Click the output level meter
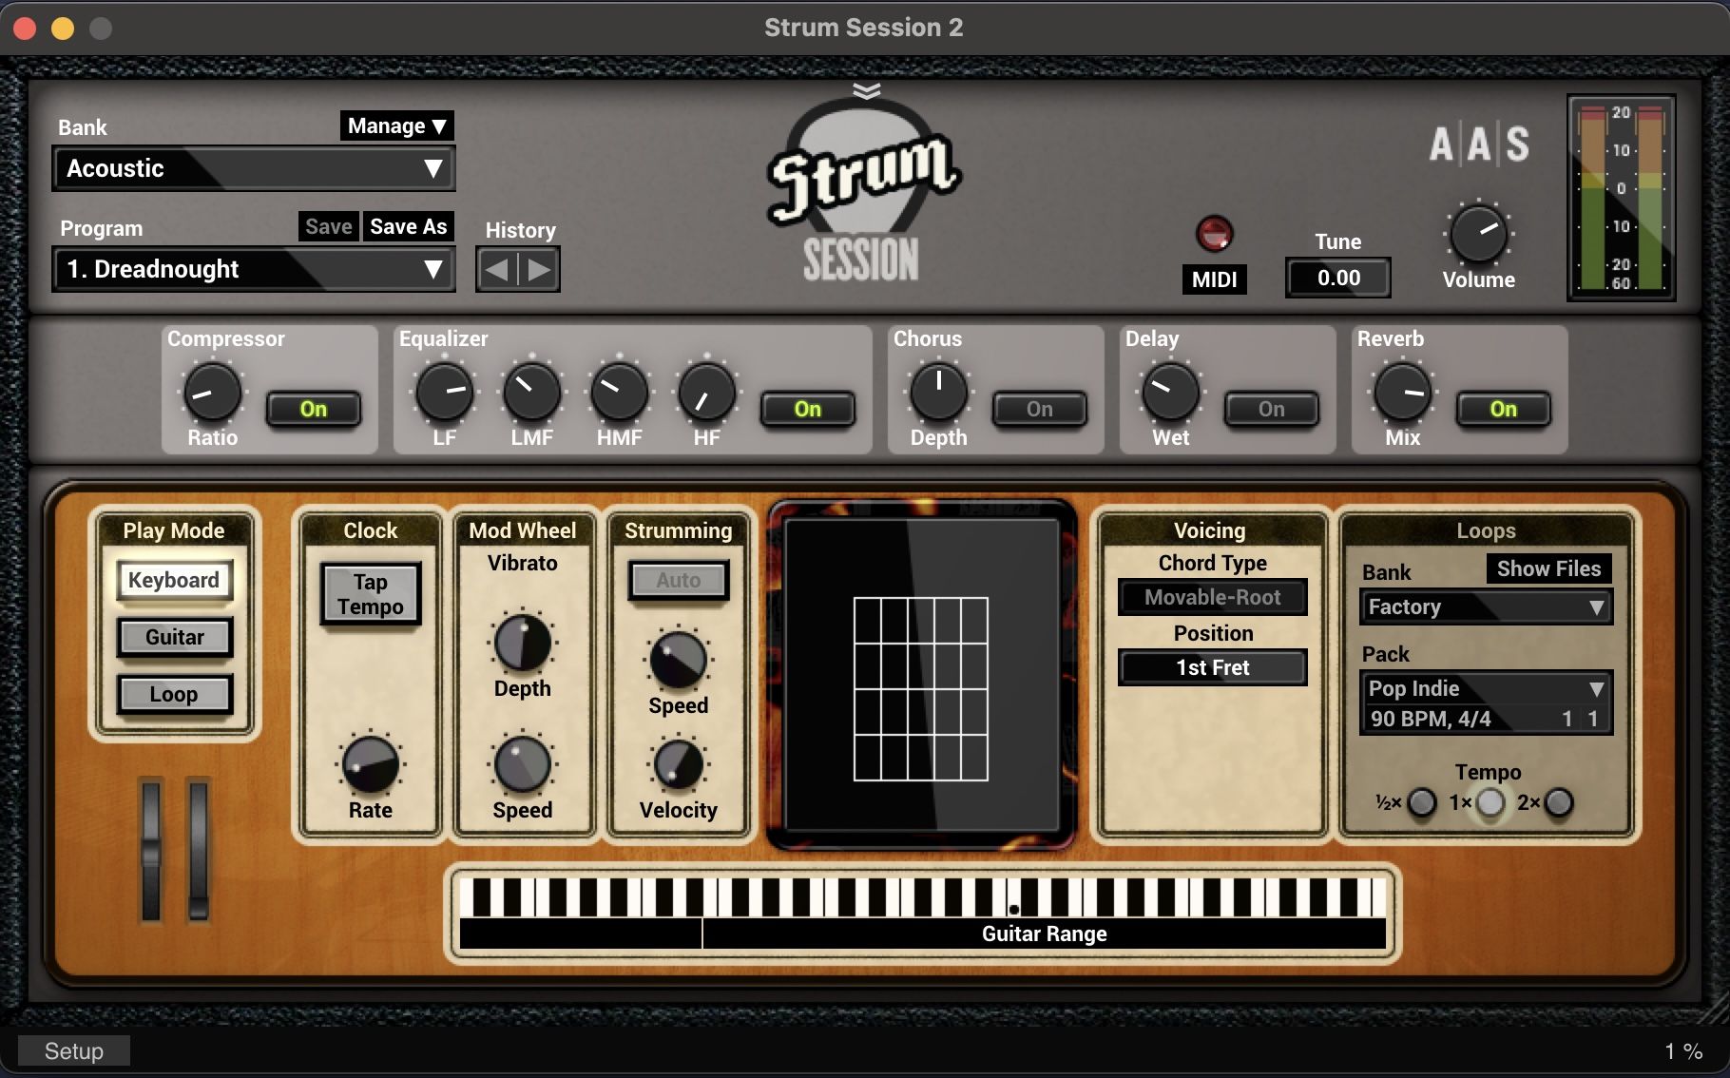 coord(1621,198)
